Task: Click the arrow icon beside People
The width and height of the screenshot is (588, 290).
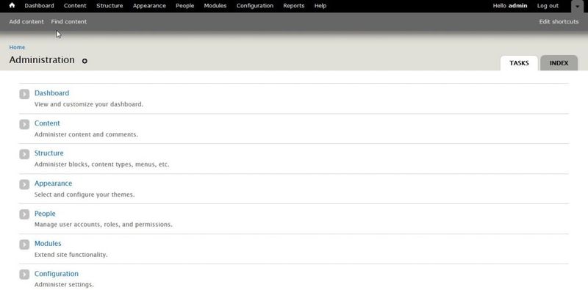Action: pos(24,214)
